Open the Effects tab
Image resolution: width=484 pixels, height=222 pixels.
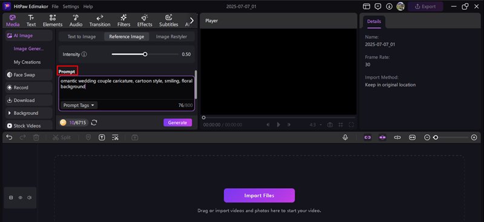pyautogui.click(x=145, y=21)
